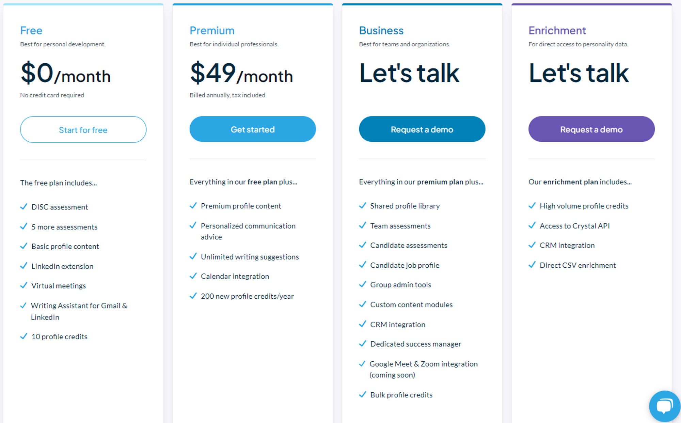Select the Premium plan title
The width and height of the screenshot is (681, 423).
[x=212, y=31]
